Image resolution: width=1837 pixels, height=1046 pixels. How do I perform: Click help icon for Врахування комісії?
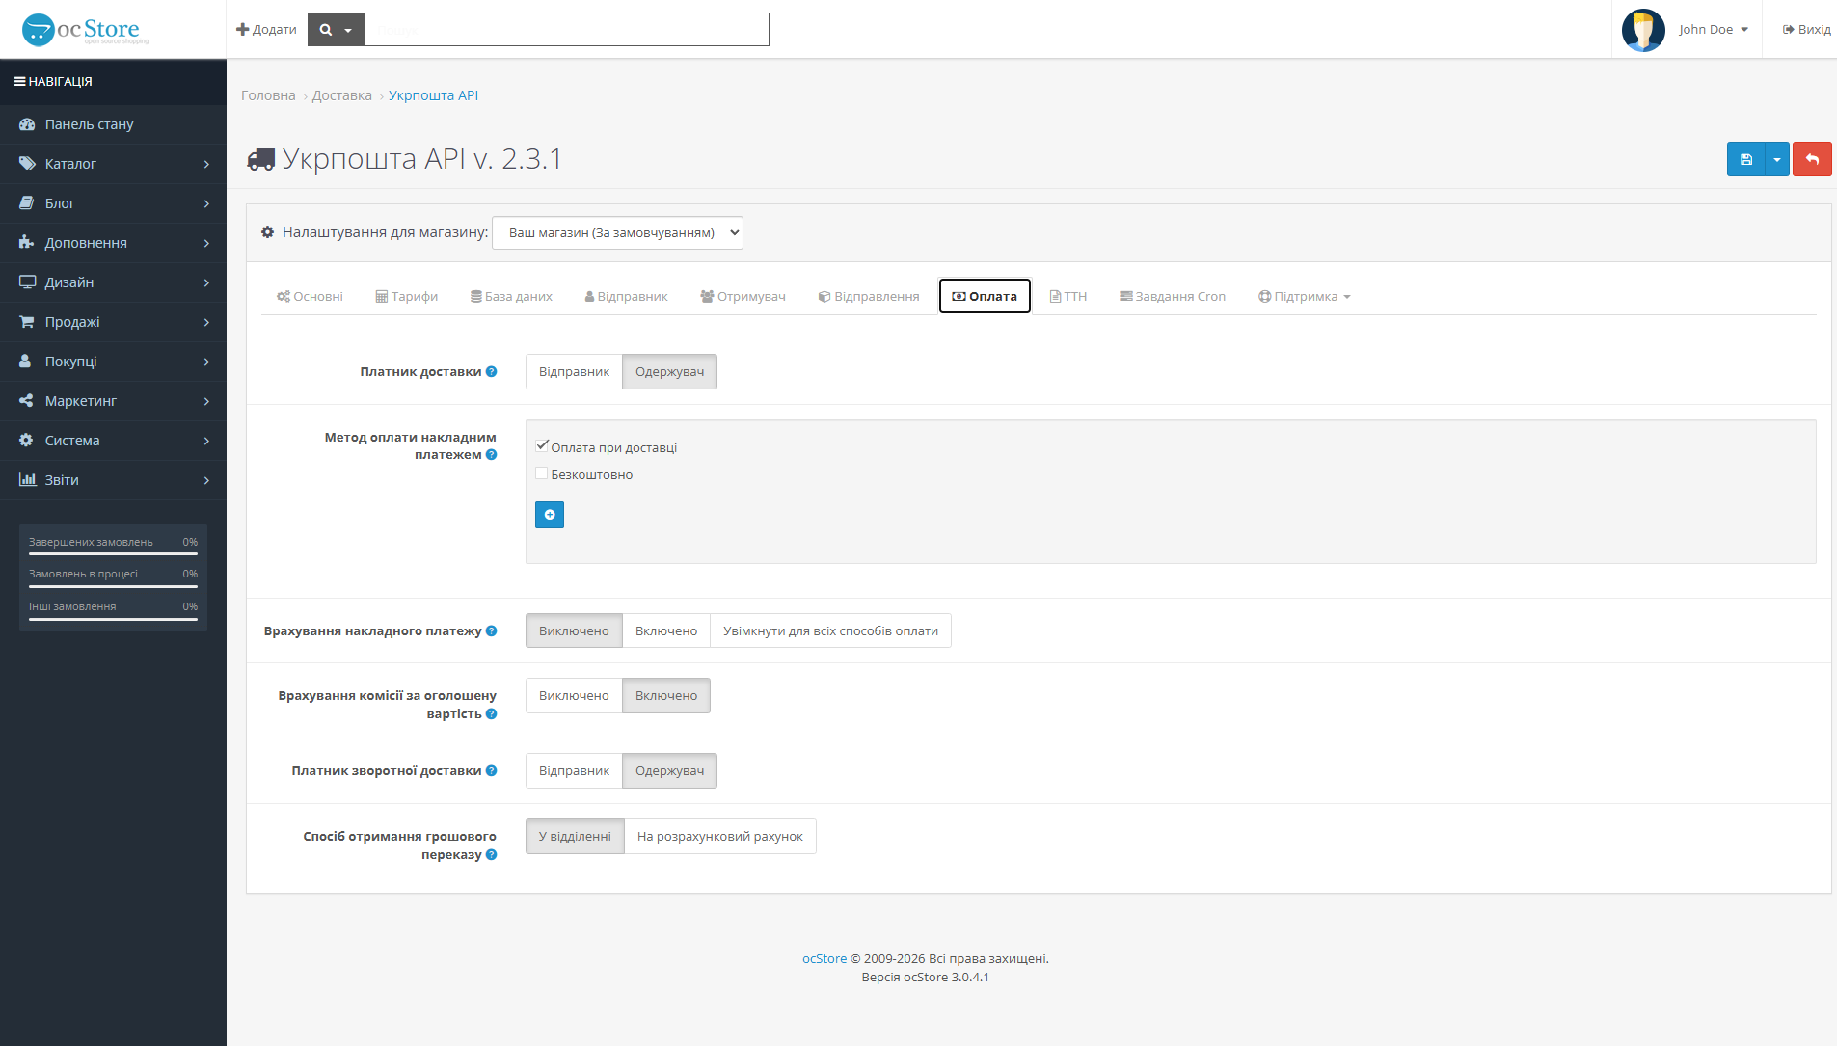[x=492, y=714]
